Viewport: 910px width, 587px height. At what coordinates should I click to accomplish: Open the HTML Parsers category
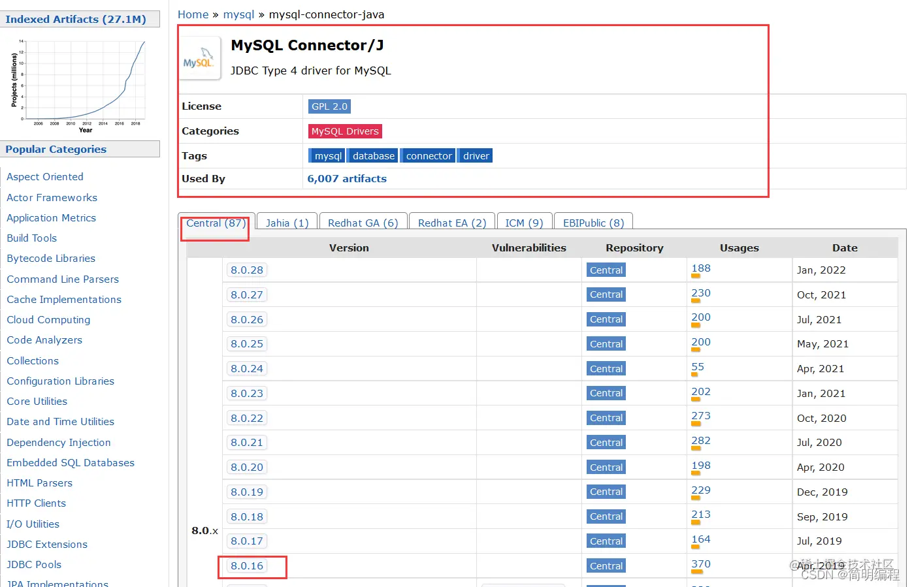[39, 483]
